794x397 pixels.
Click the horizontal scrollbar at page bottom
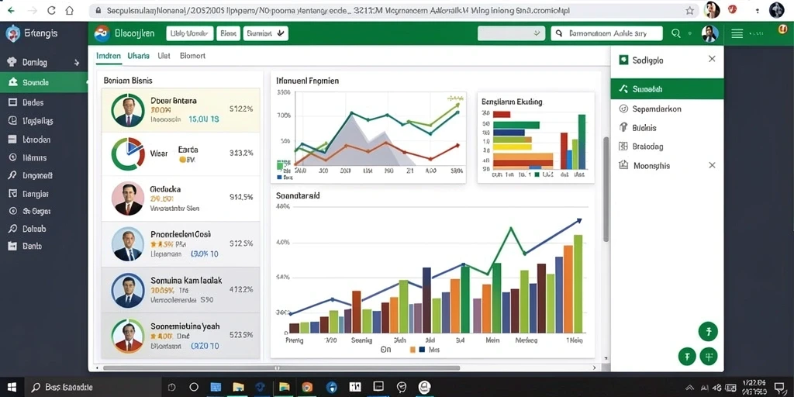[x=281, y=368]
